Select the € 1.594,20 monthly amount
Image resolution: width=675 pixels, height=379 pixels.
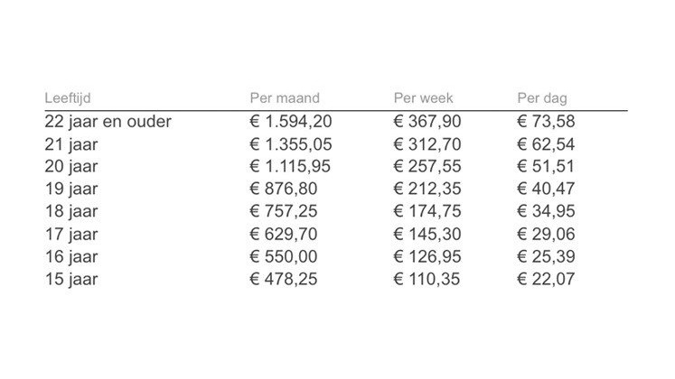pyautogui.click(x=291, y=122)
